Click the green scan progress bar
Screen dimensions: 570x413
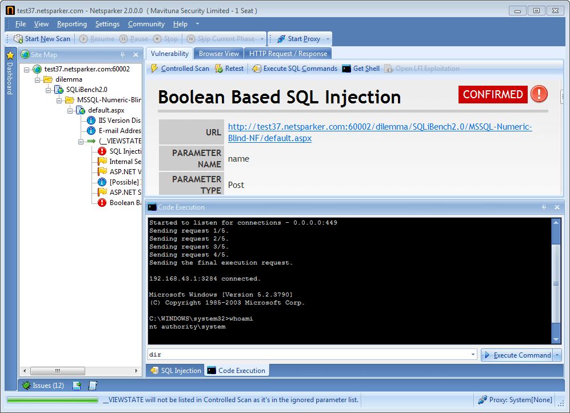pyautogui.click(x=51, y=400)
